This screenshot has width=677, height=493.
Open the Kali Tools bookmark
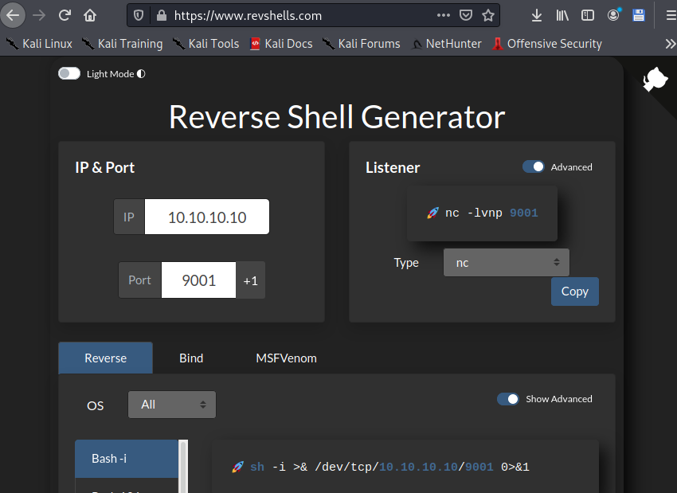click(205, 44)
